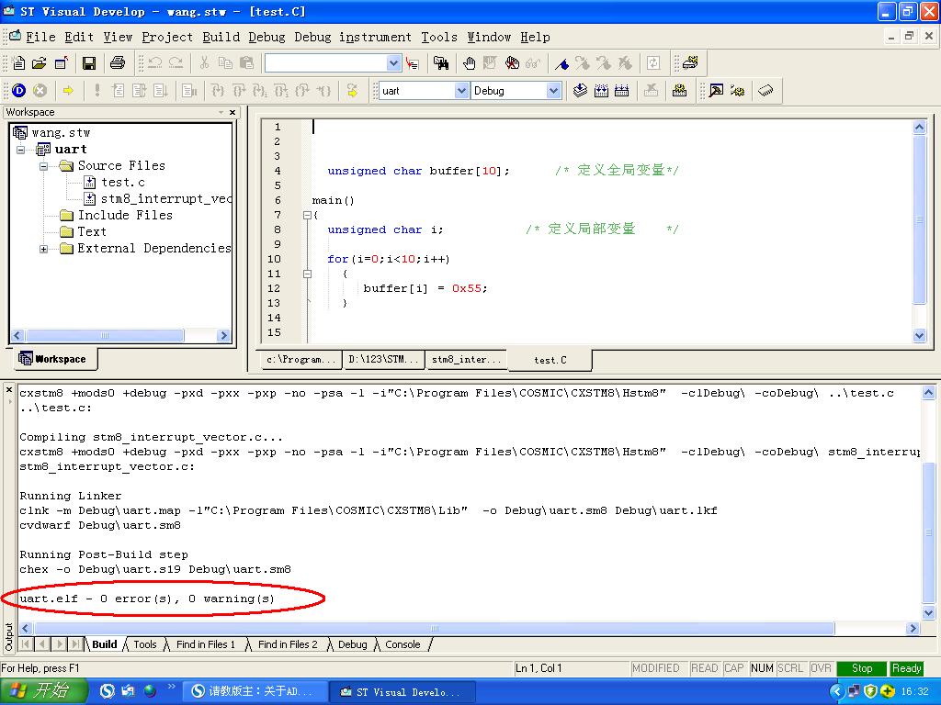Switch to the c:\Program... editor tab
Screen dimensions: 941x705
(300, 360)
